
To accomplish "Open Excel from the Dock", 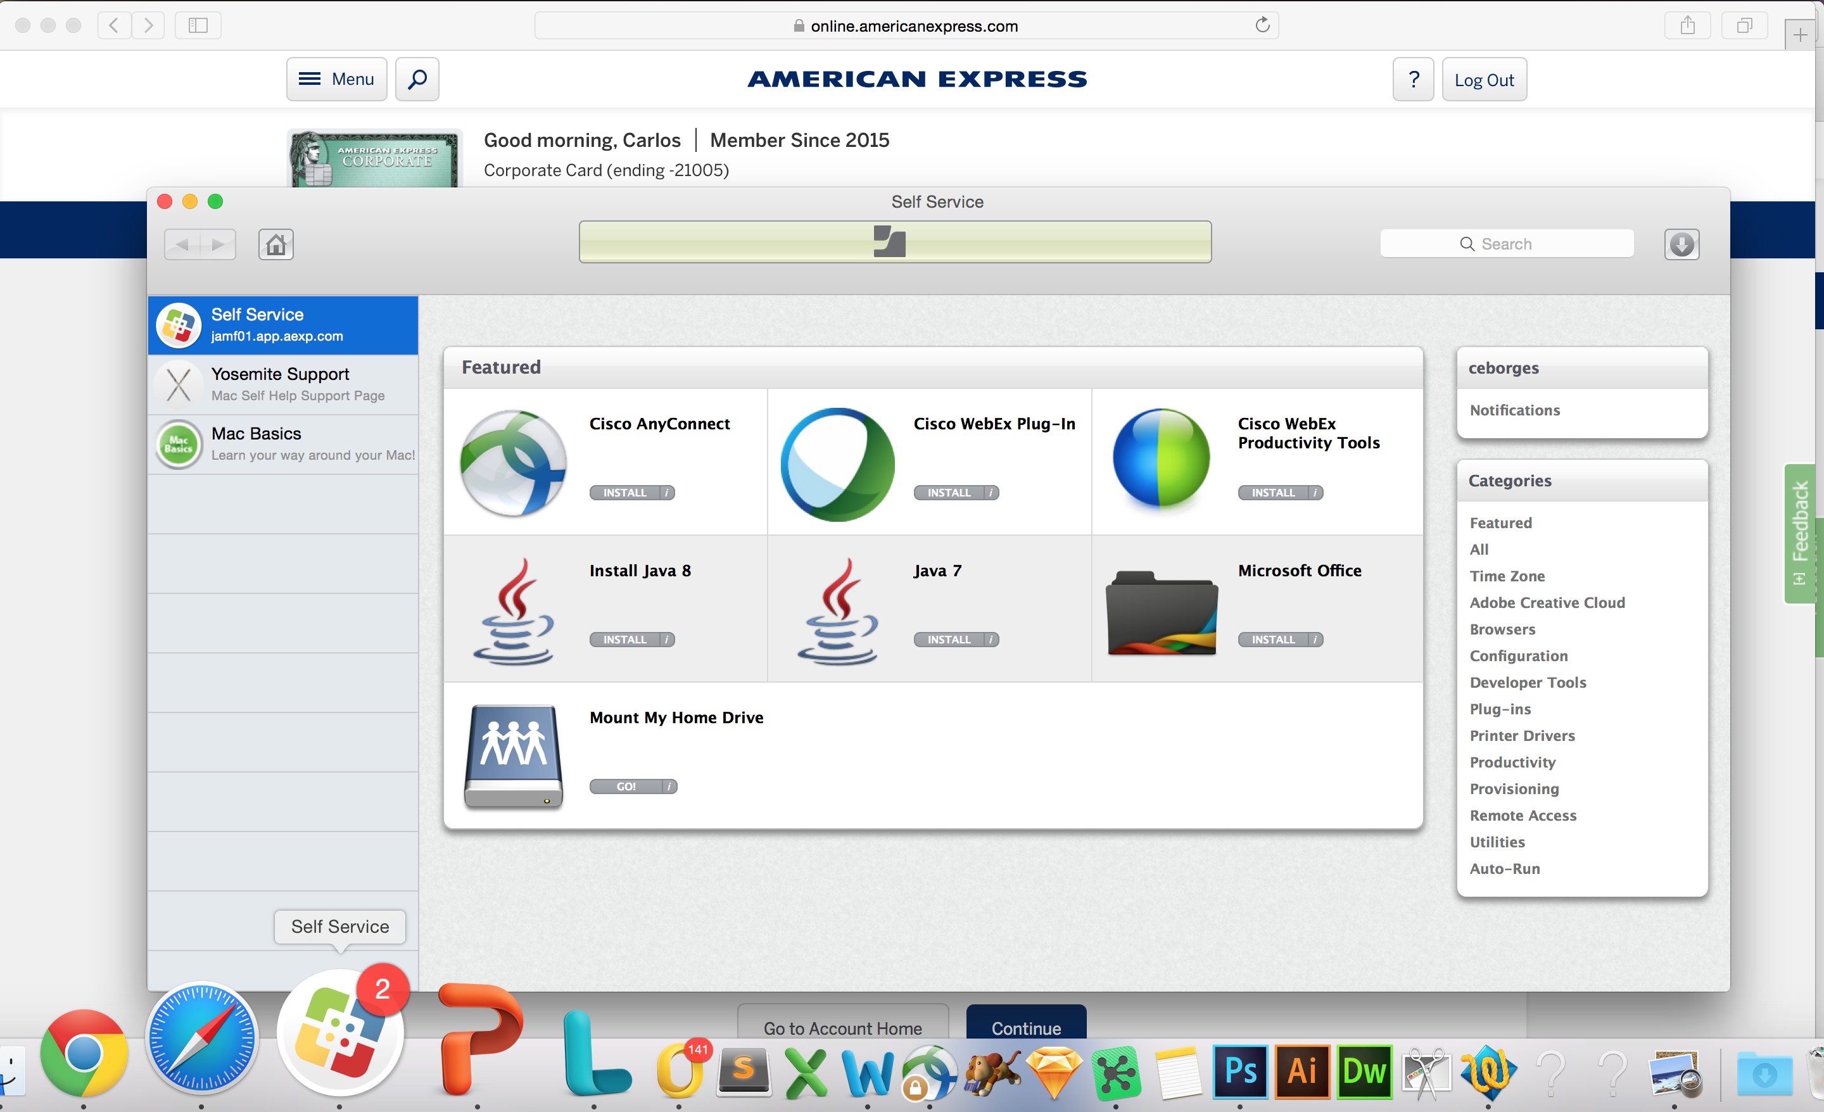I will click(x=806, y=1073).
